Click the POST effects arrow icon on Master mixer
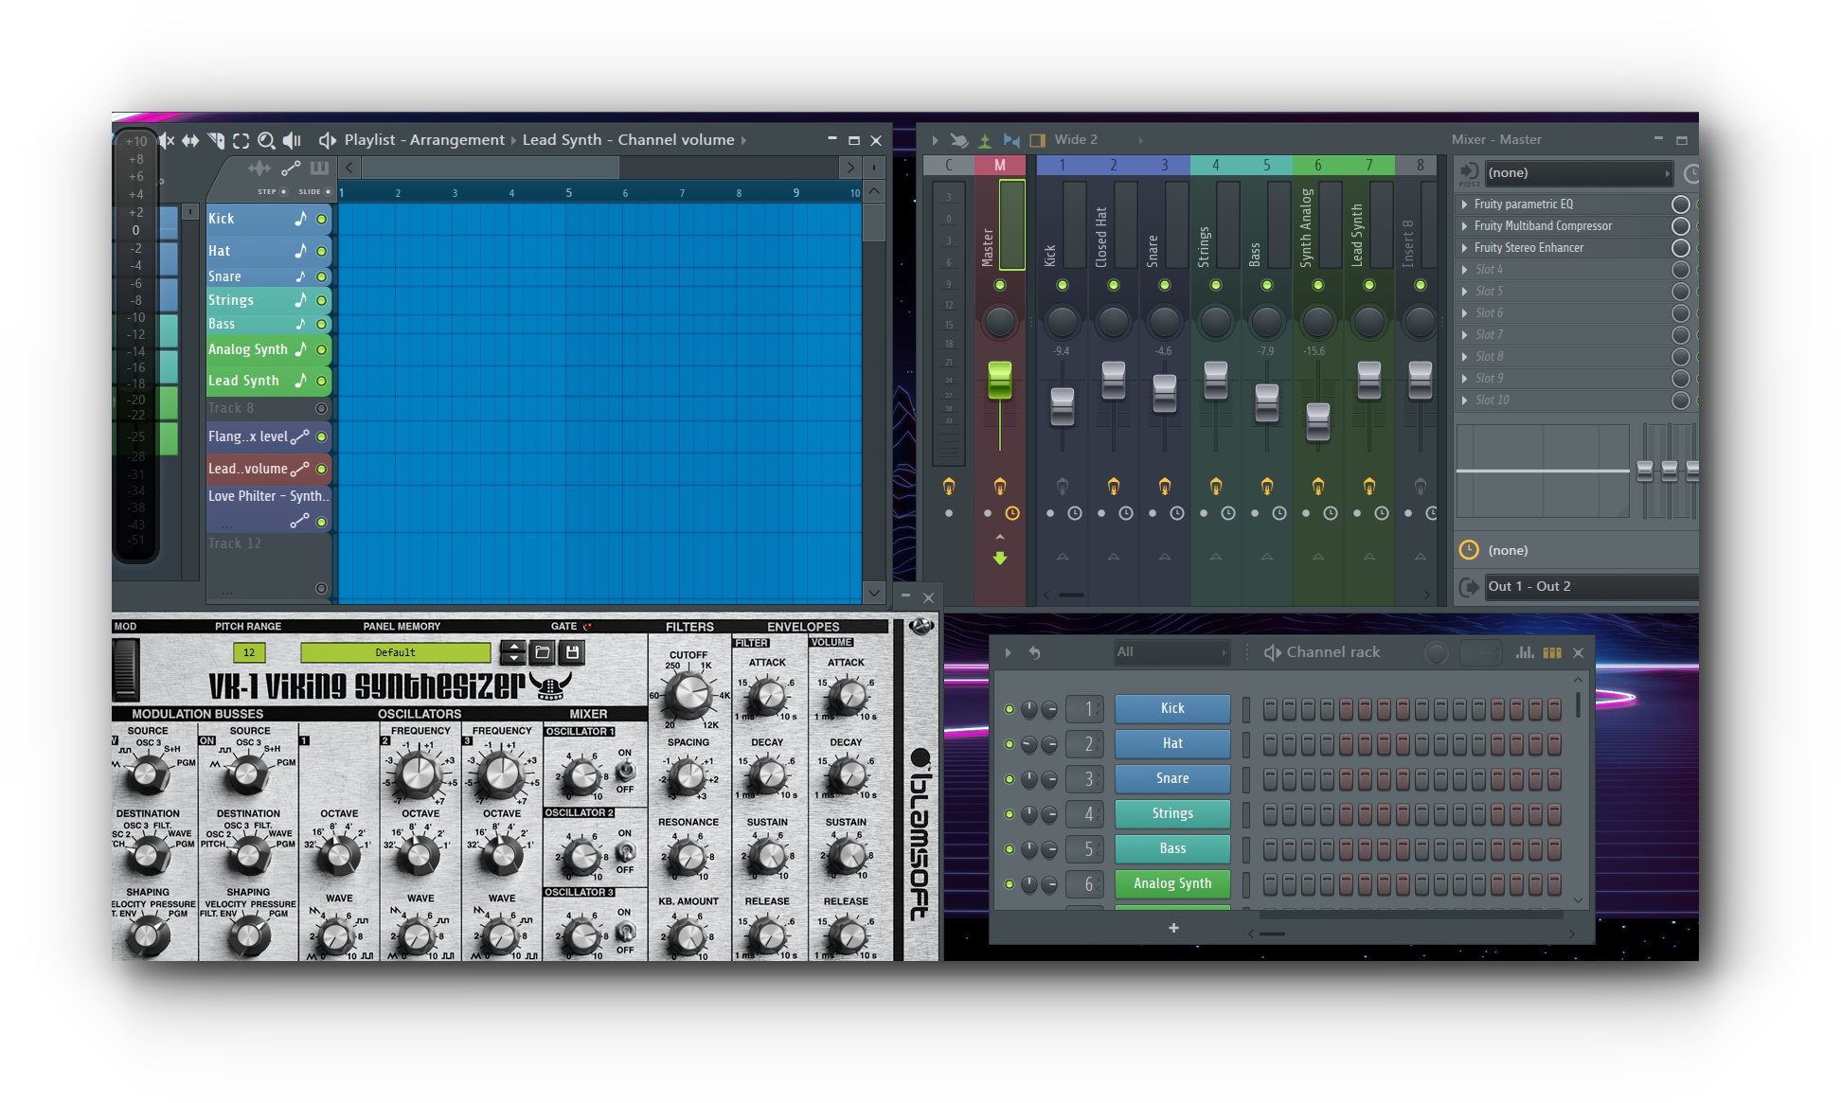Screen dimensions: 1841x1103 coord(1467,172)
